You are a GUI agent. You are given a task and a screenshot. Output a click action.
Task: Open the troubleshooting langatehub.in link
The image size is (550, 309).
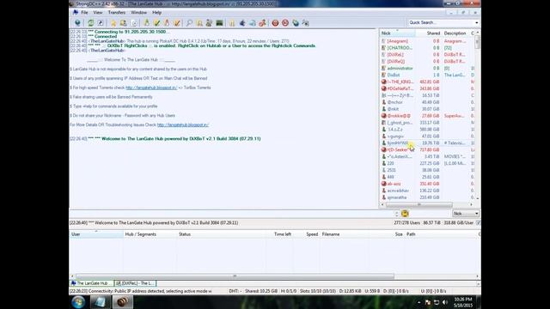click(183, 124)
